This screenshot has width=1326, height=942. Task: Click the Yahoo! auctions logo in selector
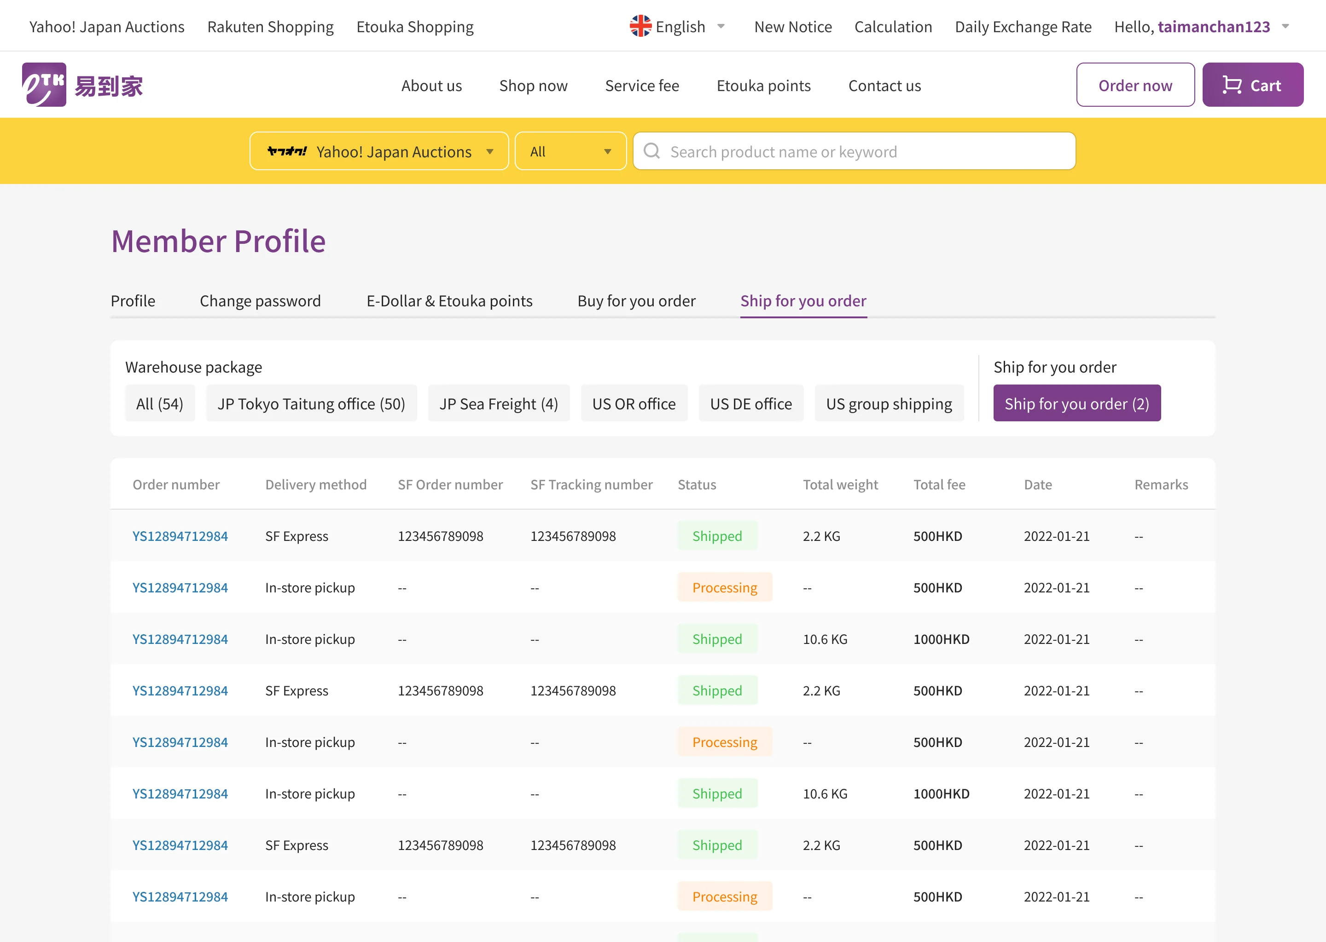pos(287,151)
